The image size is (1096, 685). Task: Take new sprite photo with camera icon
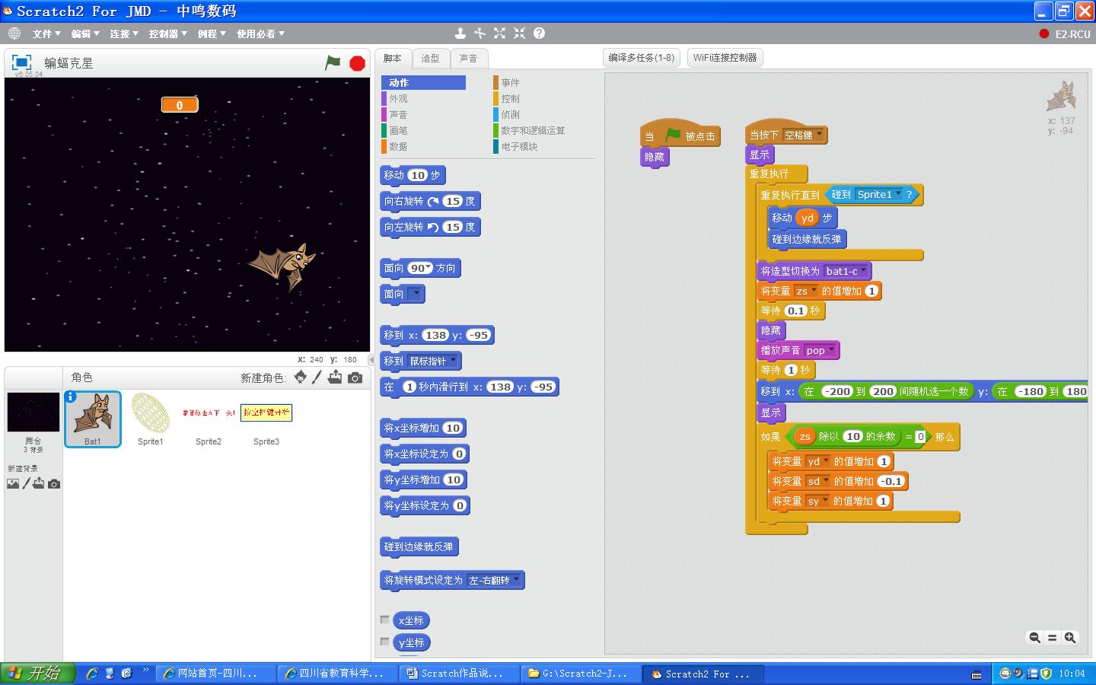coord(355,378)
